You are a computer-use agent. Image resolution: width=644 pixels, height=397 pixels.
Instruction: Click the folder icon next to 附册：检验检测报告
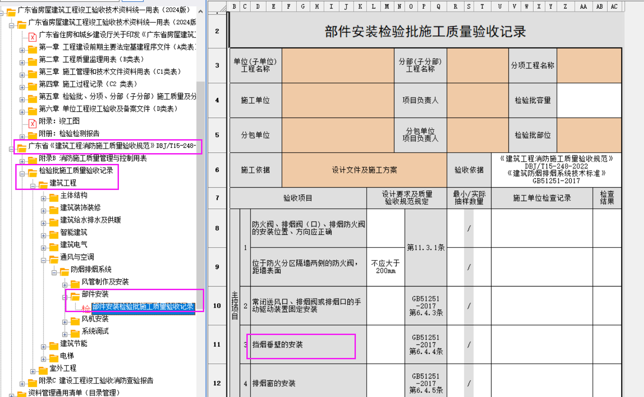(32, 135)
